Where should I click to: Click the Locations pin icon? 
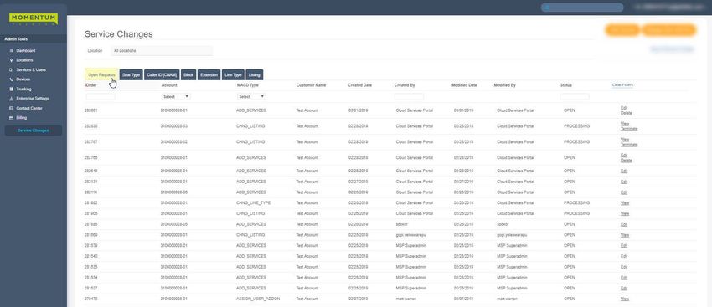coord(11,60)
